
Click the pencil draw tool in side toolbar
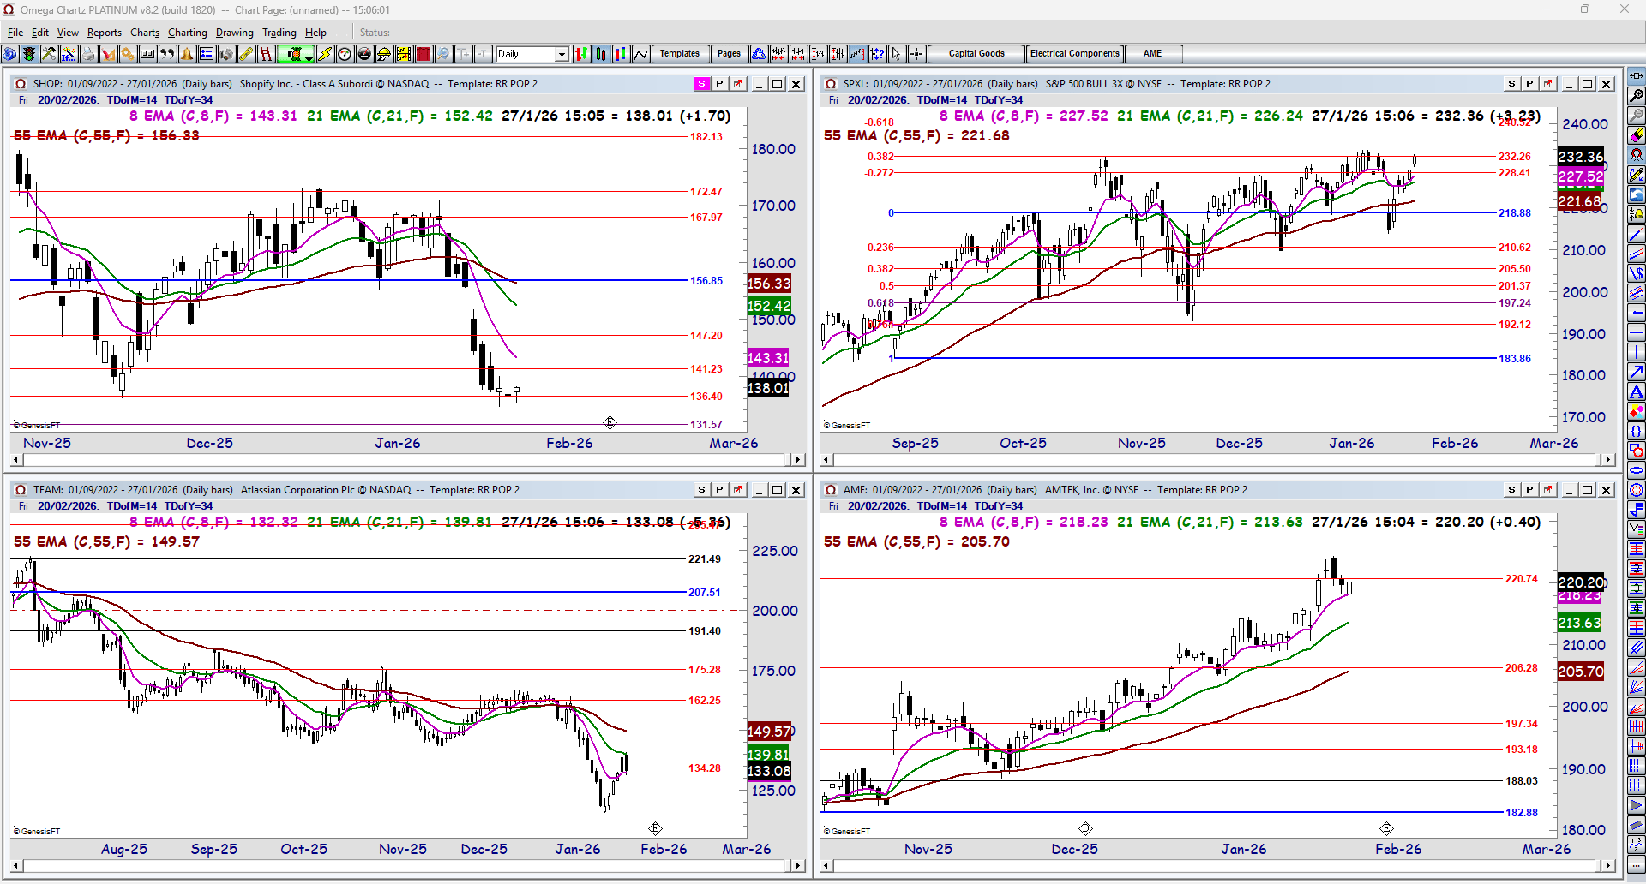(x=1637, y=175)
